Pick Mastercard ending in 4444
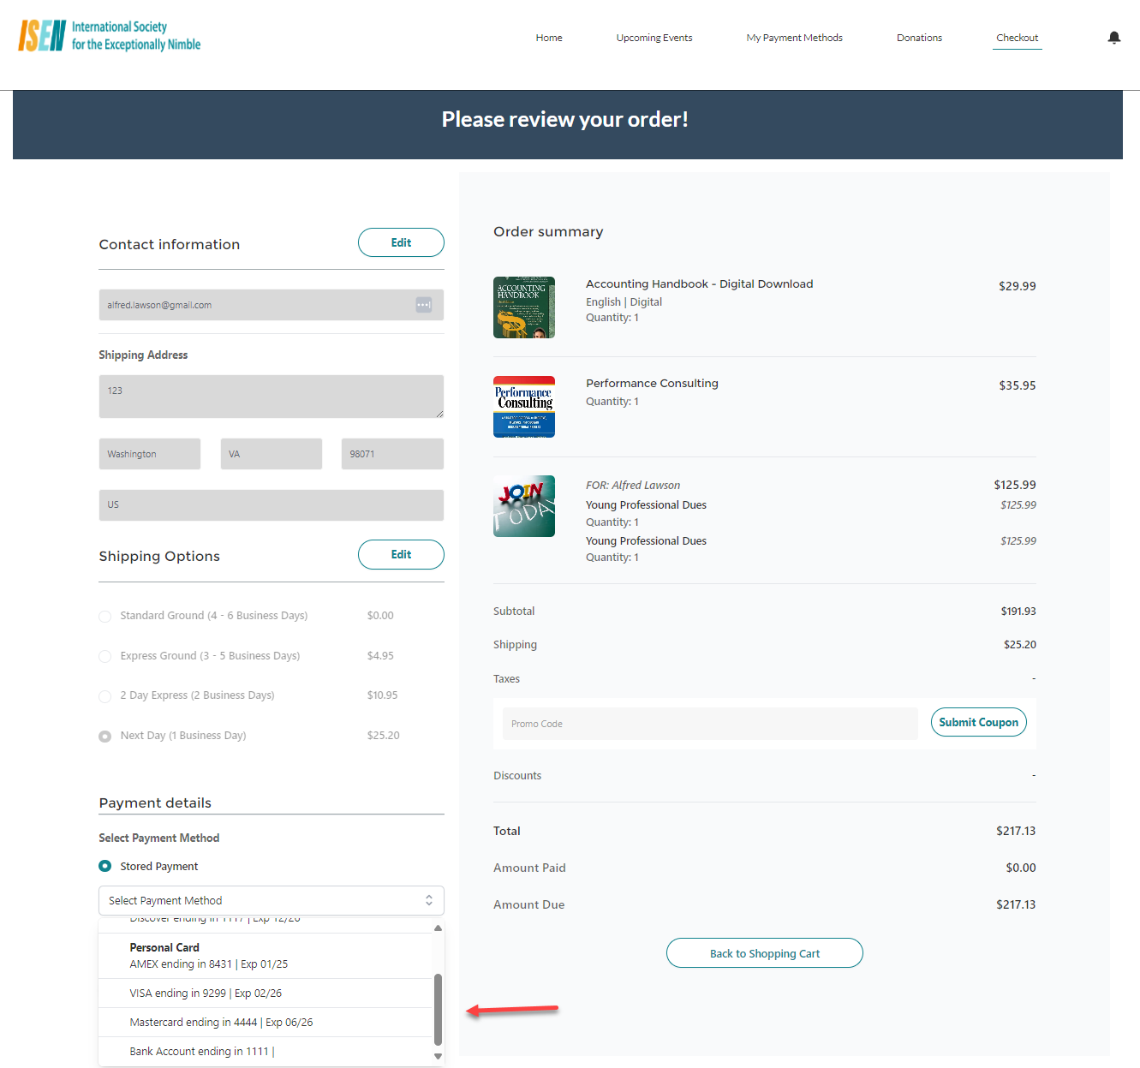The height and width of the screenshot is (1068, 1140). tap(221, 1023)
